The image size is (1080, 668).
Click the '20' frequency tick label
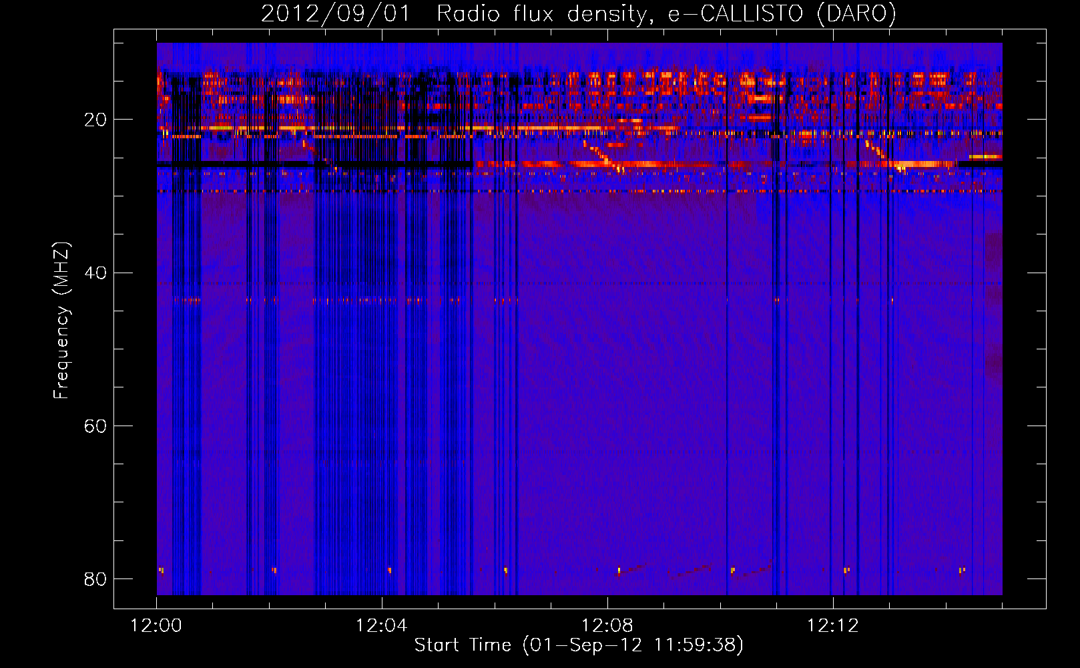(x=95, y=120)
